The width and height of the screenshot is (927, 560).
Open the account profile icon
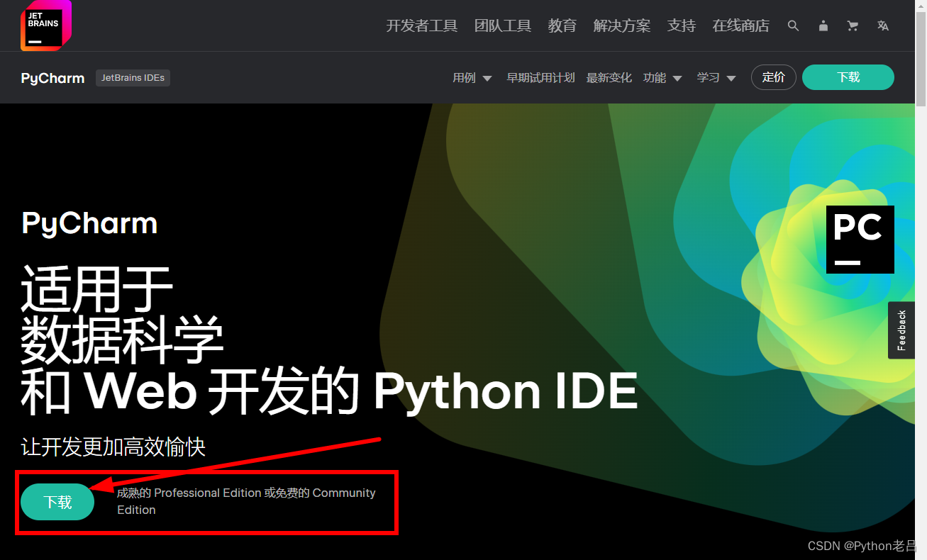[823, 26]
